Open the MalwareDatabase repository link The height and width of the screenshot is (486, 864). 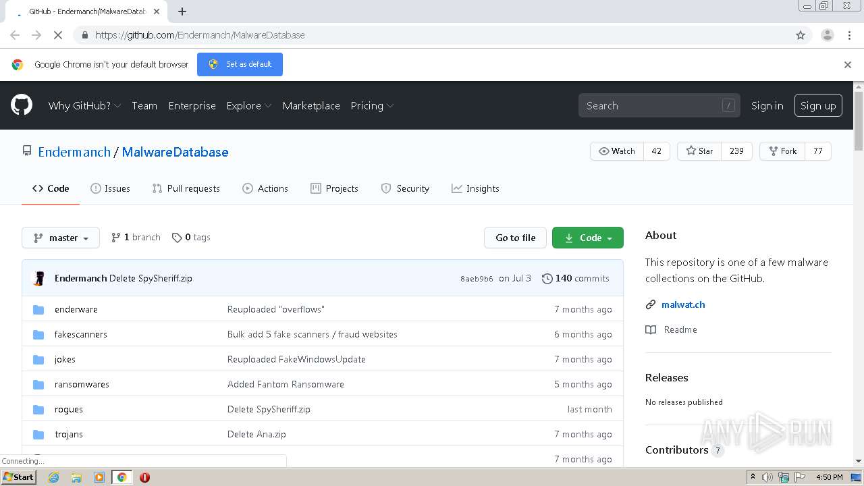coord(175,152)
